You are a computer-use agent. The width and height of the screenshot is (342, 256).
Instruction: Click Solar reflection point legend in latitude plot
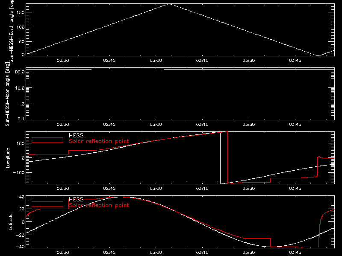[x=99, y=205]
